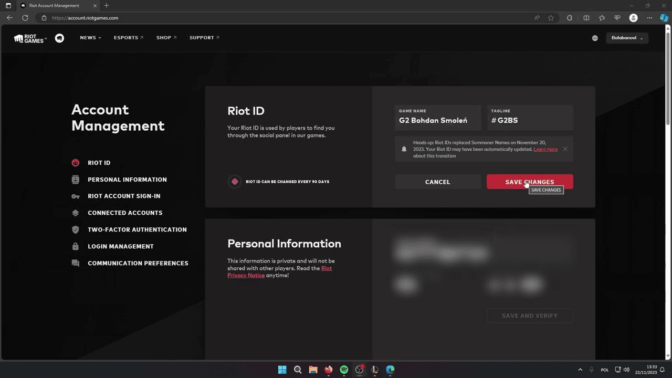The width and height of the screenshot is (672, 378).
Task: Add this page to browser favorites
Action: tap(551, 18)
